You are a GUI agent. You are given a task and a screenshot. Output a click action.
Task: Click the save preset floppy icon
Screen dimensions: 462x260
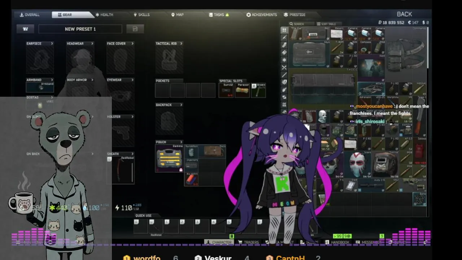[135, 29]
